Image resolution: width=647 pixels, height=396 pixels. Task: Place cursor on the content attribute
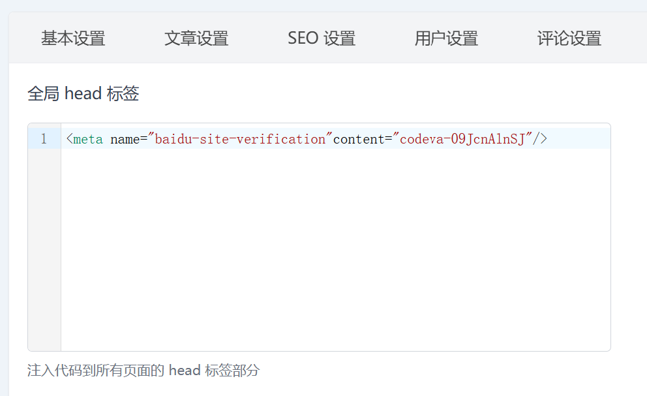[x=359, y=139]
